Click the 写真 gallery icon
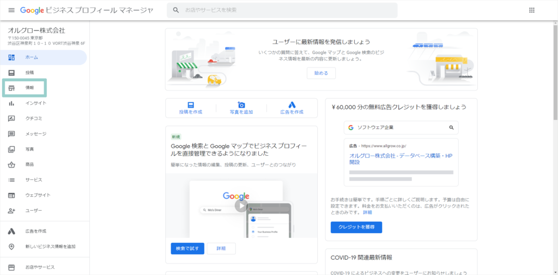The width and height of the screenshot is (558, 275). (x=11, y=149)
